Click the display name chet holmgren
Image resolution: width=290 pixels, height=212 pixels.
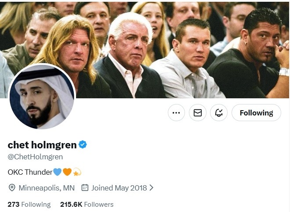pyautogui.click(x=42, y=145)
